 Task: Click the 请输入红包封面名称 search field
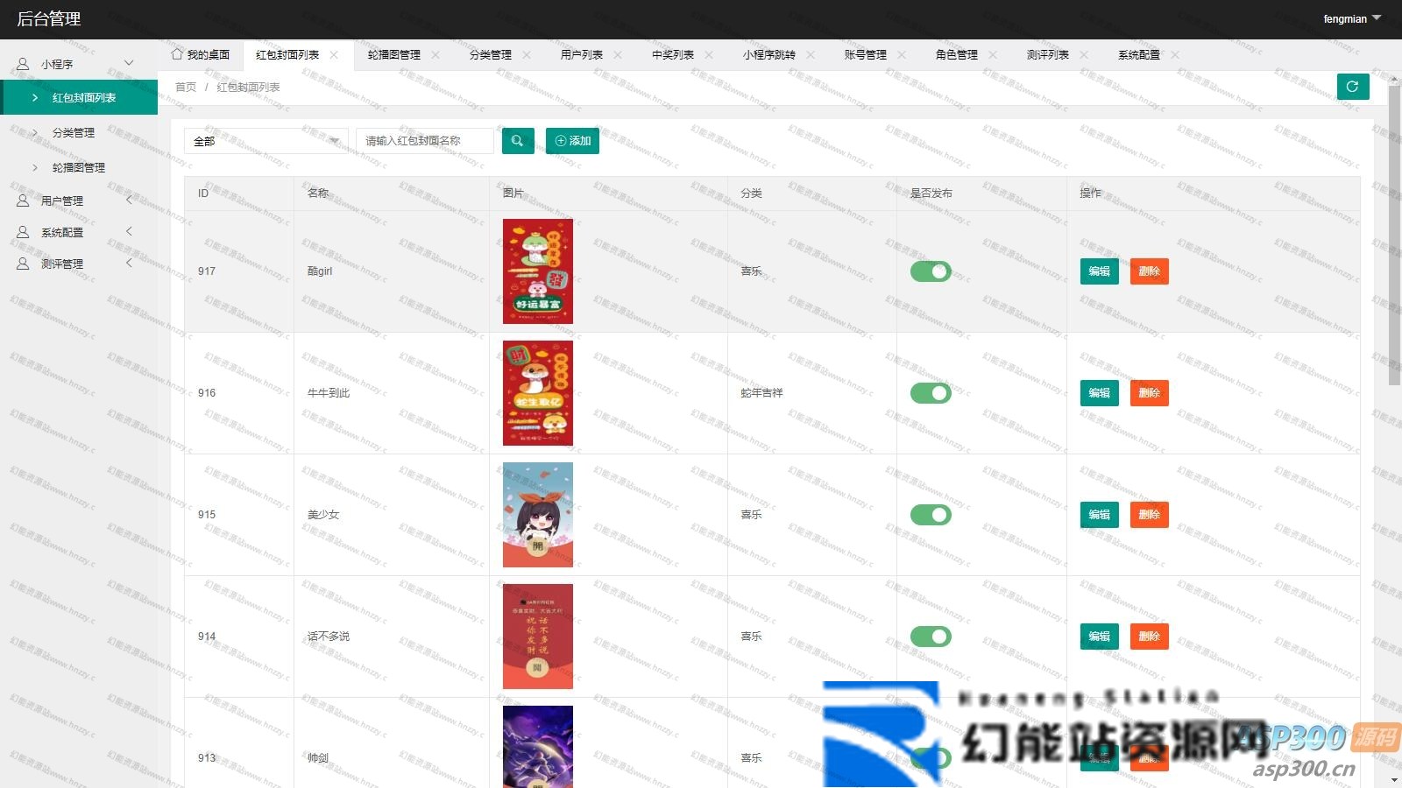(424, 141)
